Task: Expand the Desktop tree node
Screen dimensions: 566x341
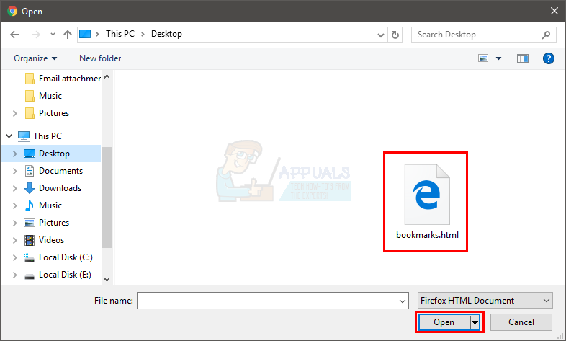Action: (x=15, y=154)
